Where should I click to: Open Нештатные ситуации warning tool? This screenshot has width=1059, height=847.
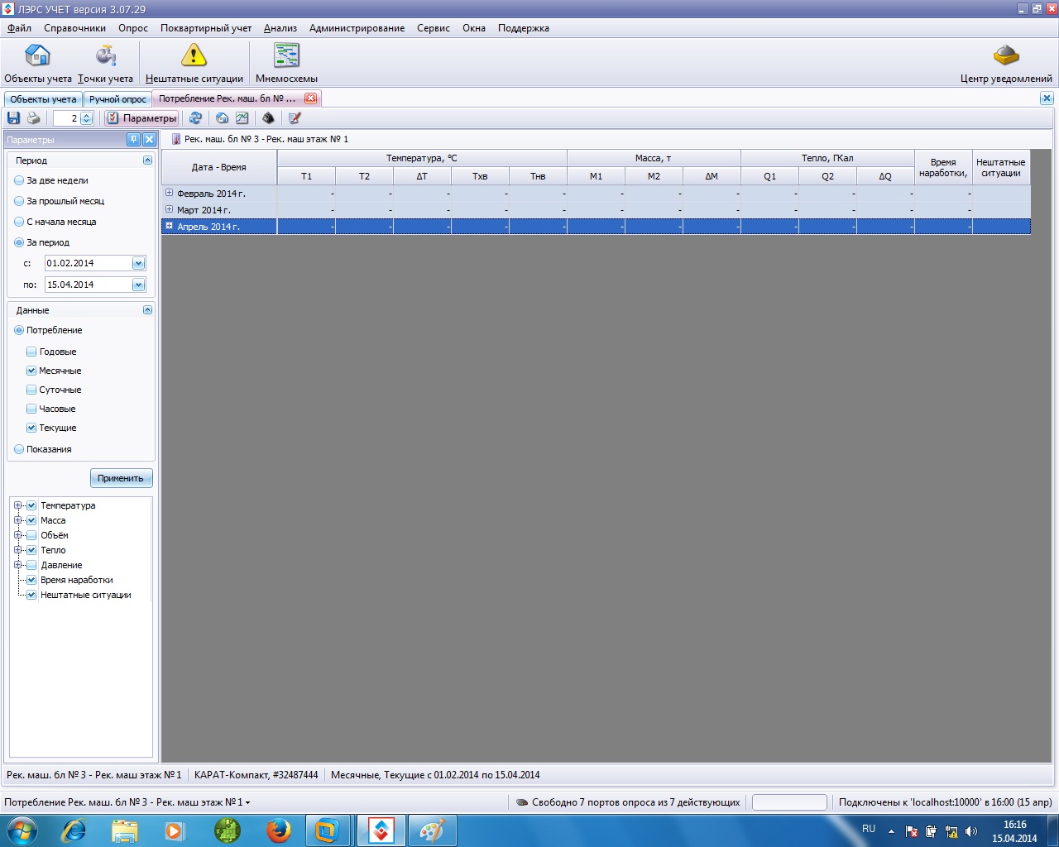(x=194, y=64)
